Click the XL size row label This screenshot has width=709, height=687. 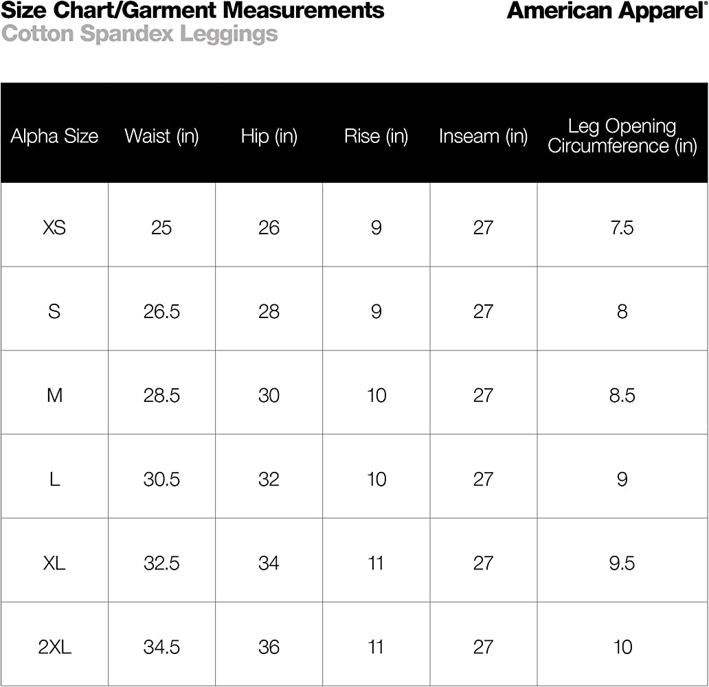click(x=54, y=563)
